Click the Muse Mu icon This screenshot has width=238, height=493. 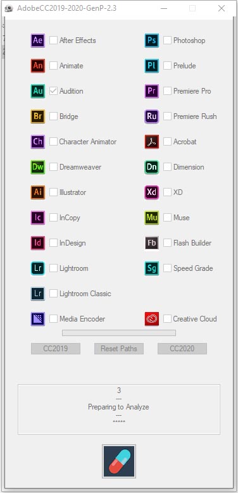(152, 218)
